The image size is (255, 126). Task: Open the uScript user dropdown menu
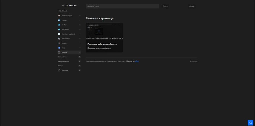click(192, 6)
